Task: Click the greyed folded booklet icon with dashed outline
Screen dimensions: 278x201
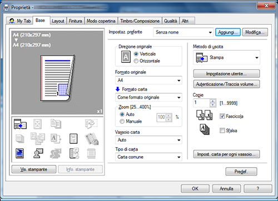Action: pos(91,124)
